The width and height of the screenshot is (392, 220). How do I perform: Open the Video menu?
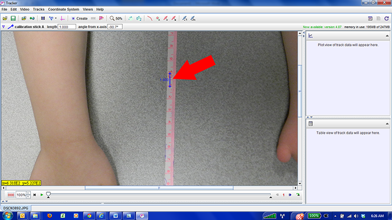click(25, 9)
